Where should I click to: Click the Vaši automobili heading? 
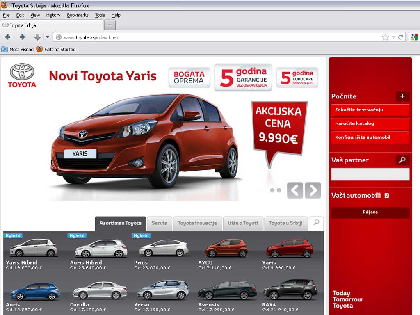pyautogui.click(x=356, y=195)
